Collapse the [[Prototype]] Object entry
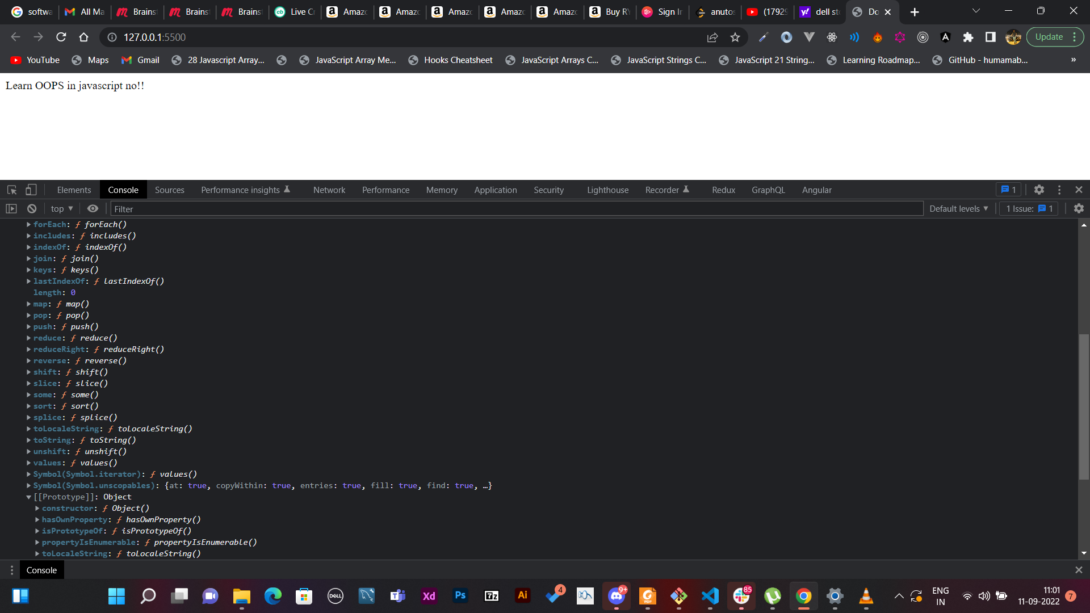 [28, 497]
